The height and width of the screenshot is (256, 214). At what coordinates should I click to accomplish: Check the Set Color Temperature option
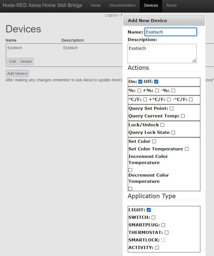(x=187, y=149)
